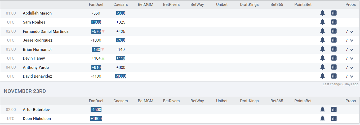
Task: Select FanDuel +570 odds for Fernando Daniel Martinez
Action: pyautogui.click(x=96, y=32)
